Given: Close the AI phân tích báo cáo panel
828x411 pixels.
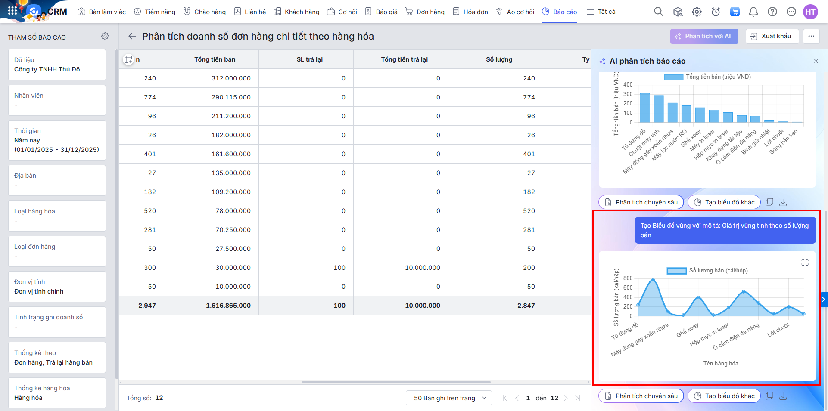Looking at the screenshot, I should [816, 61].
